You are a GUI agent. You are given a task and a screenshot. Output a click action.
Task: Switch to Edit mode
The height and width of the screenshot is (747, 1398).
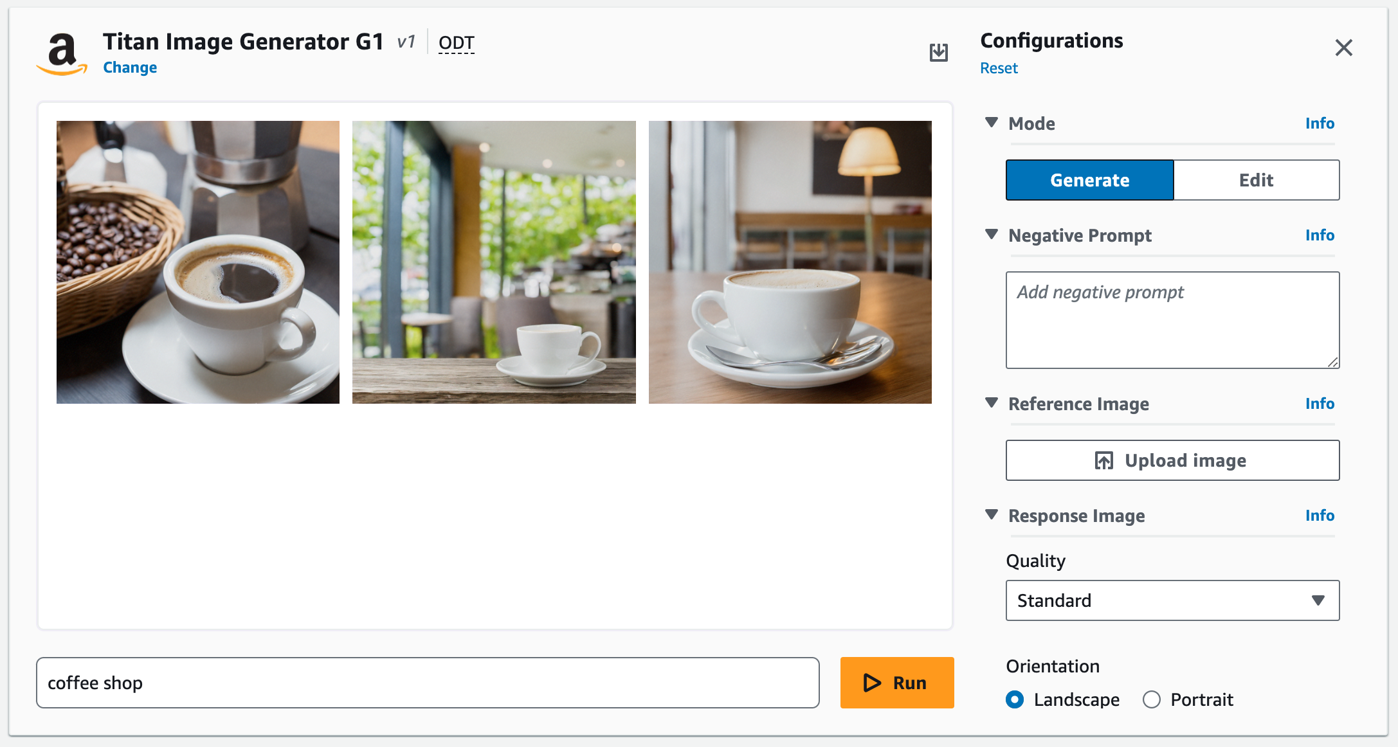(x=1255, y=180)
